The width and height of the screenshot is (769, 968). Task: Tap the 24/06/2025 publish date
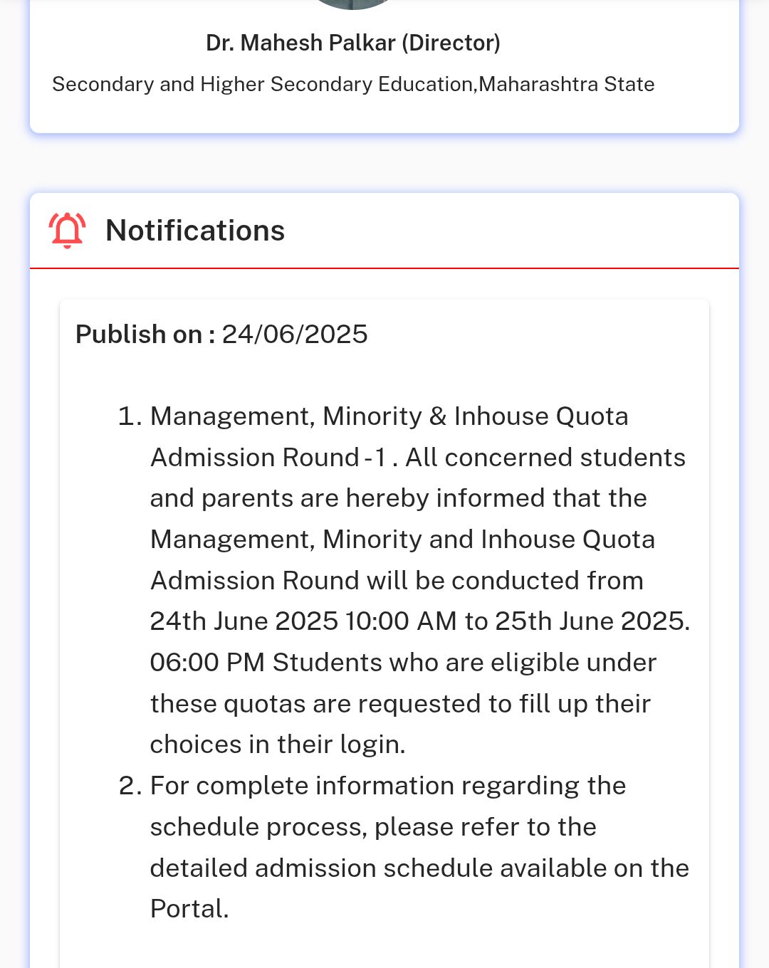(x=295, y=335)
